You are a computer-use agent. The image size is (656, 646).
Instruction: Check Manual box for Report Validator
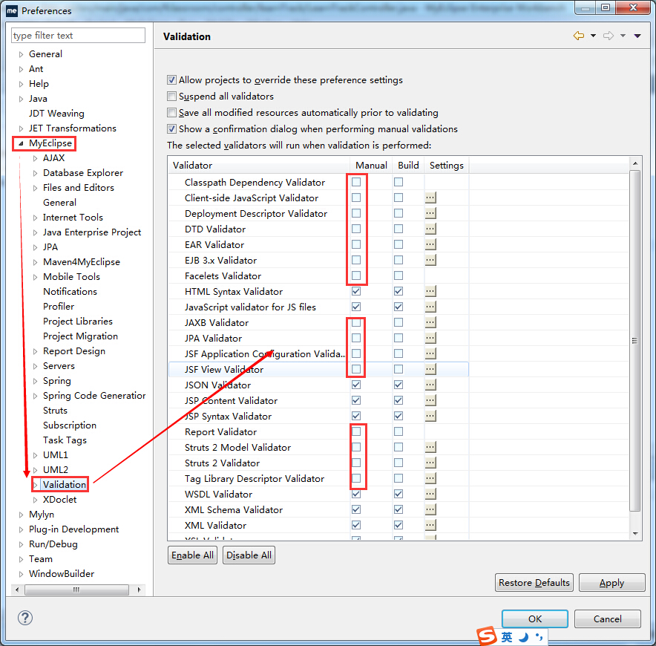[356, 431]
